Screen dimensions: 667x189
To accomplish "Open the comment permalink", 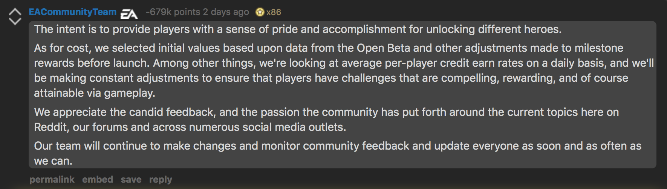I will (52, 180).
